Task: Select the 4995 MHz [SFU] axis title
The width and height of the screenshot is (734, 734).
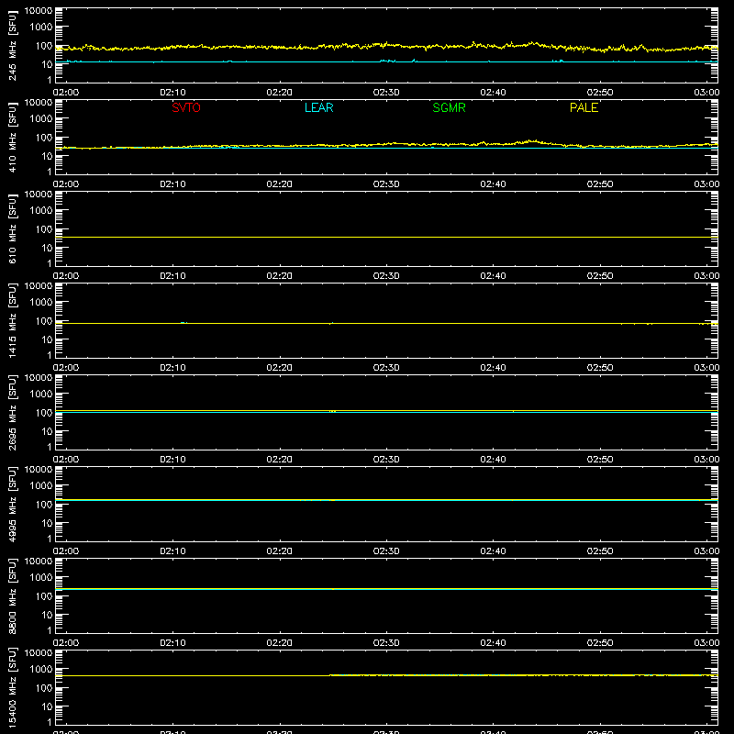Action: [x=12, y=504]
